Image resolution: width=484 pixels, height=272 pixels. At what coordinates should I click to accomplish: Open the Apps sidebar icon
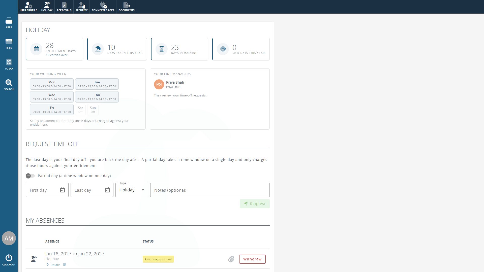(x=9, y=23)
